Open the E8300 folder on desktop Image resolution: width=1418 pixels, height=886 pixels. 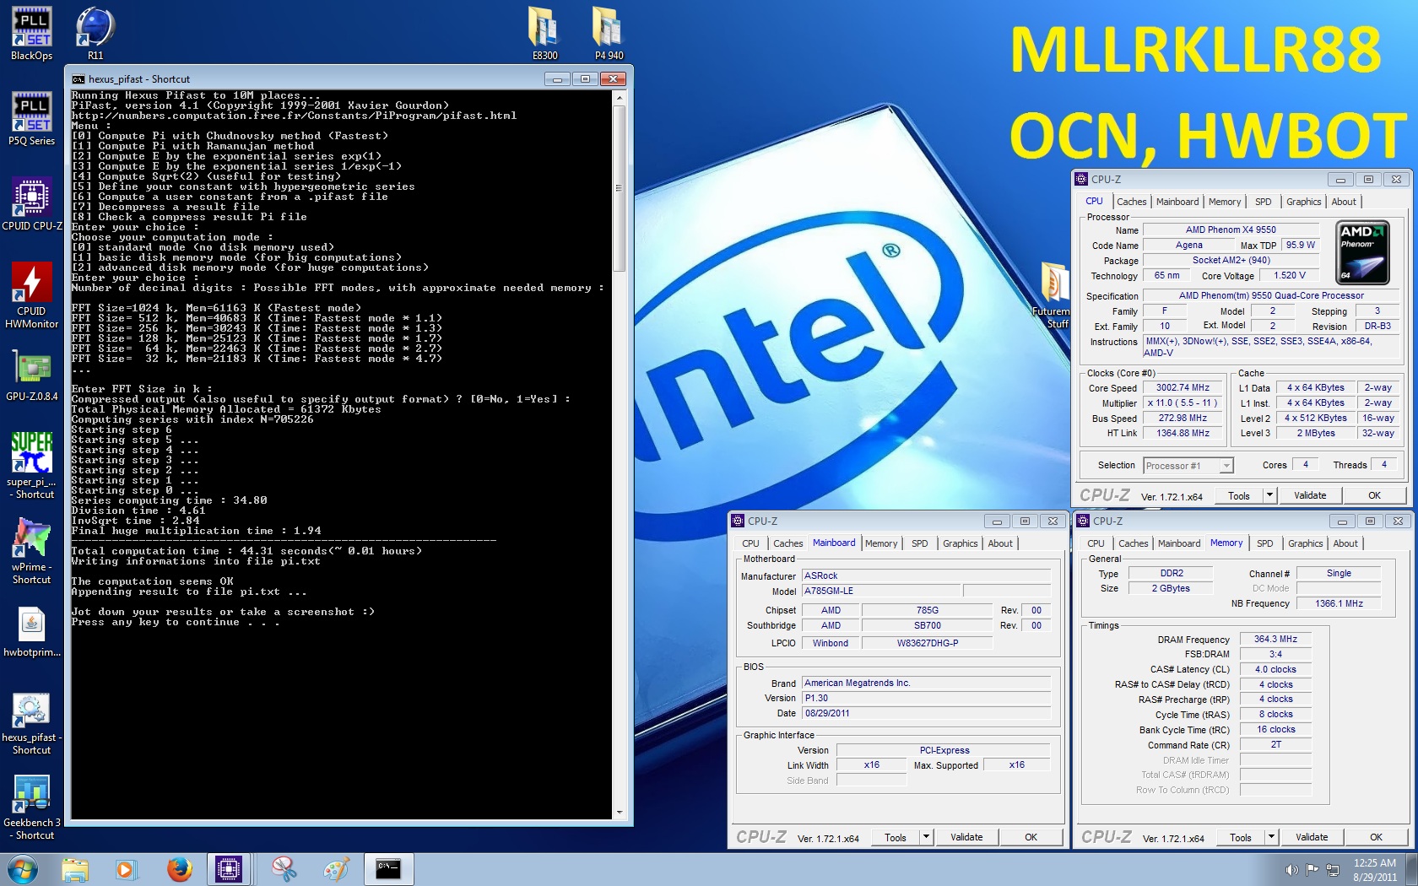(x=544, y=34)
